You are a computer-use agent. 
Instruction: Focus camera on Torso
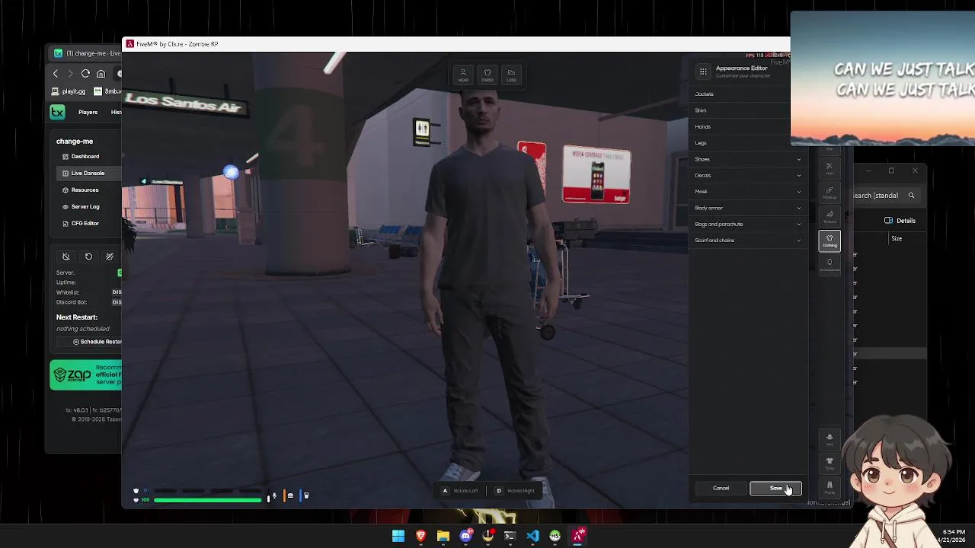[487, 75]
